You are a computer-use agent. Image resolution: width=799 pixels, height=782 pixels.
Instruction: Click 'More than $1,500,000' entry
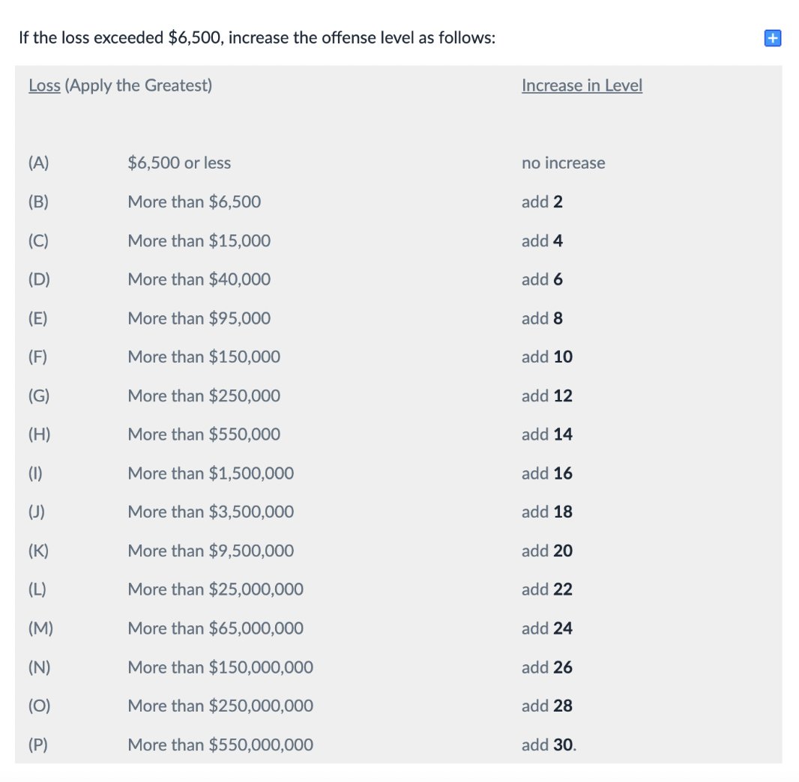(x=211, y=473)
